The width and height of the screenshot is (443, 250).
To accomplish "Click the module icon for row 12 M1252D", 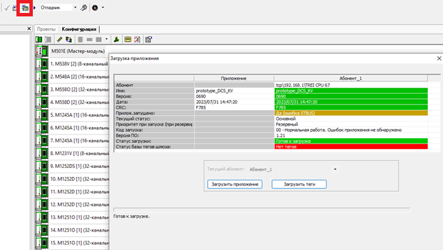I will [x=42, y=204].
